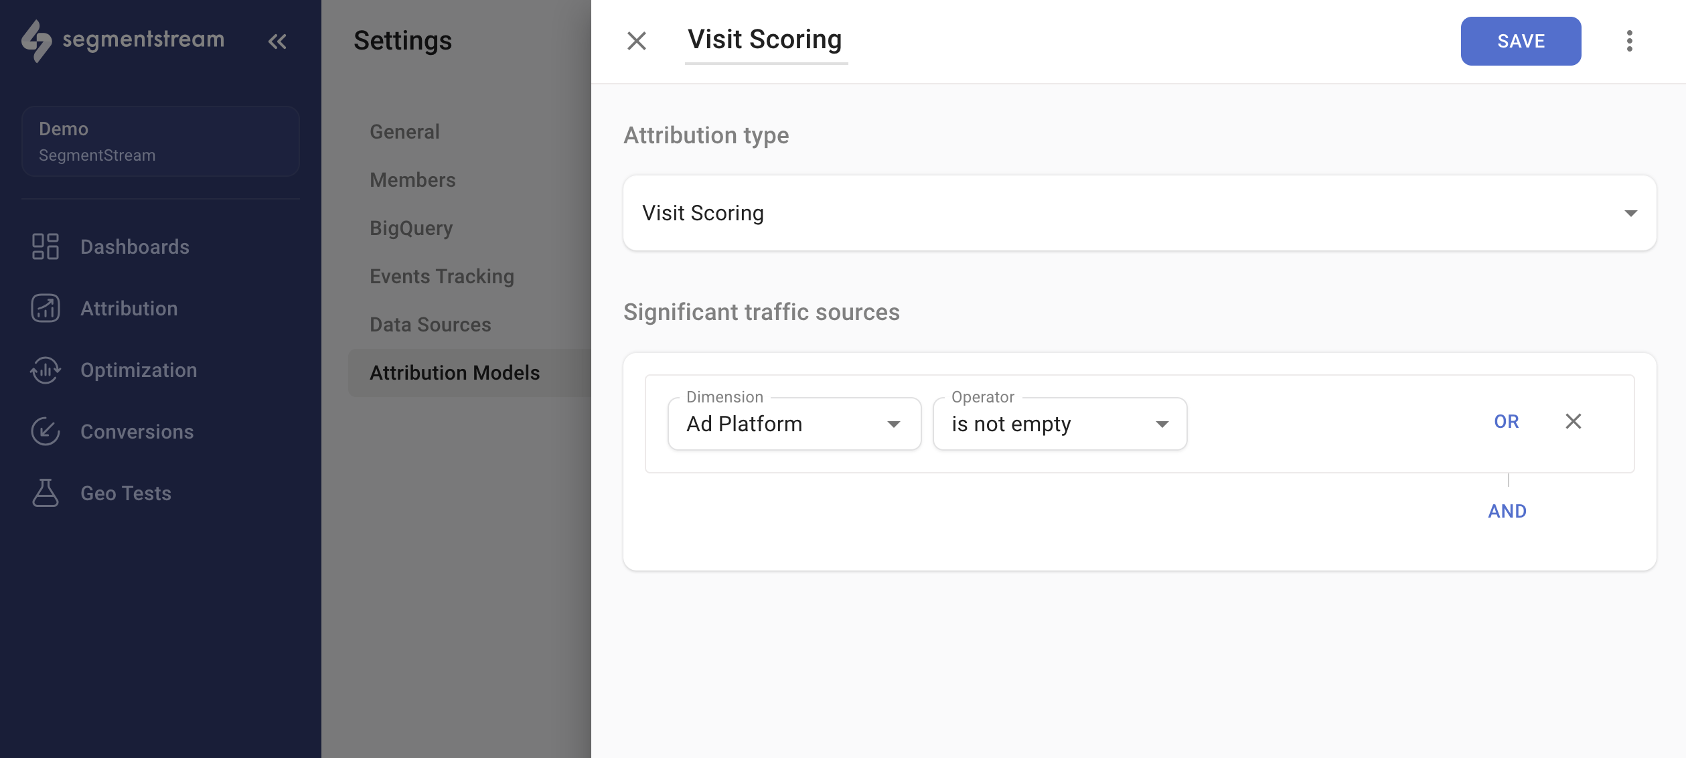This screenshot has width=1686, height=758.
Task: Click the Conversions sidebar icon
Action: click(45, 431)
